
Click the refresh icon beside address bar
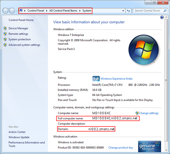click(x=128, y=11)
